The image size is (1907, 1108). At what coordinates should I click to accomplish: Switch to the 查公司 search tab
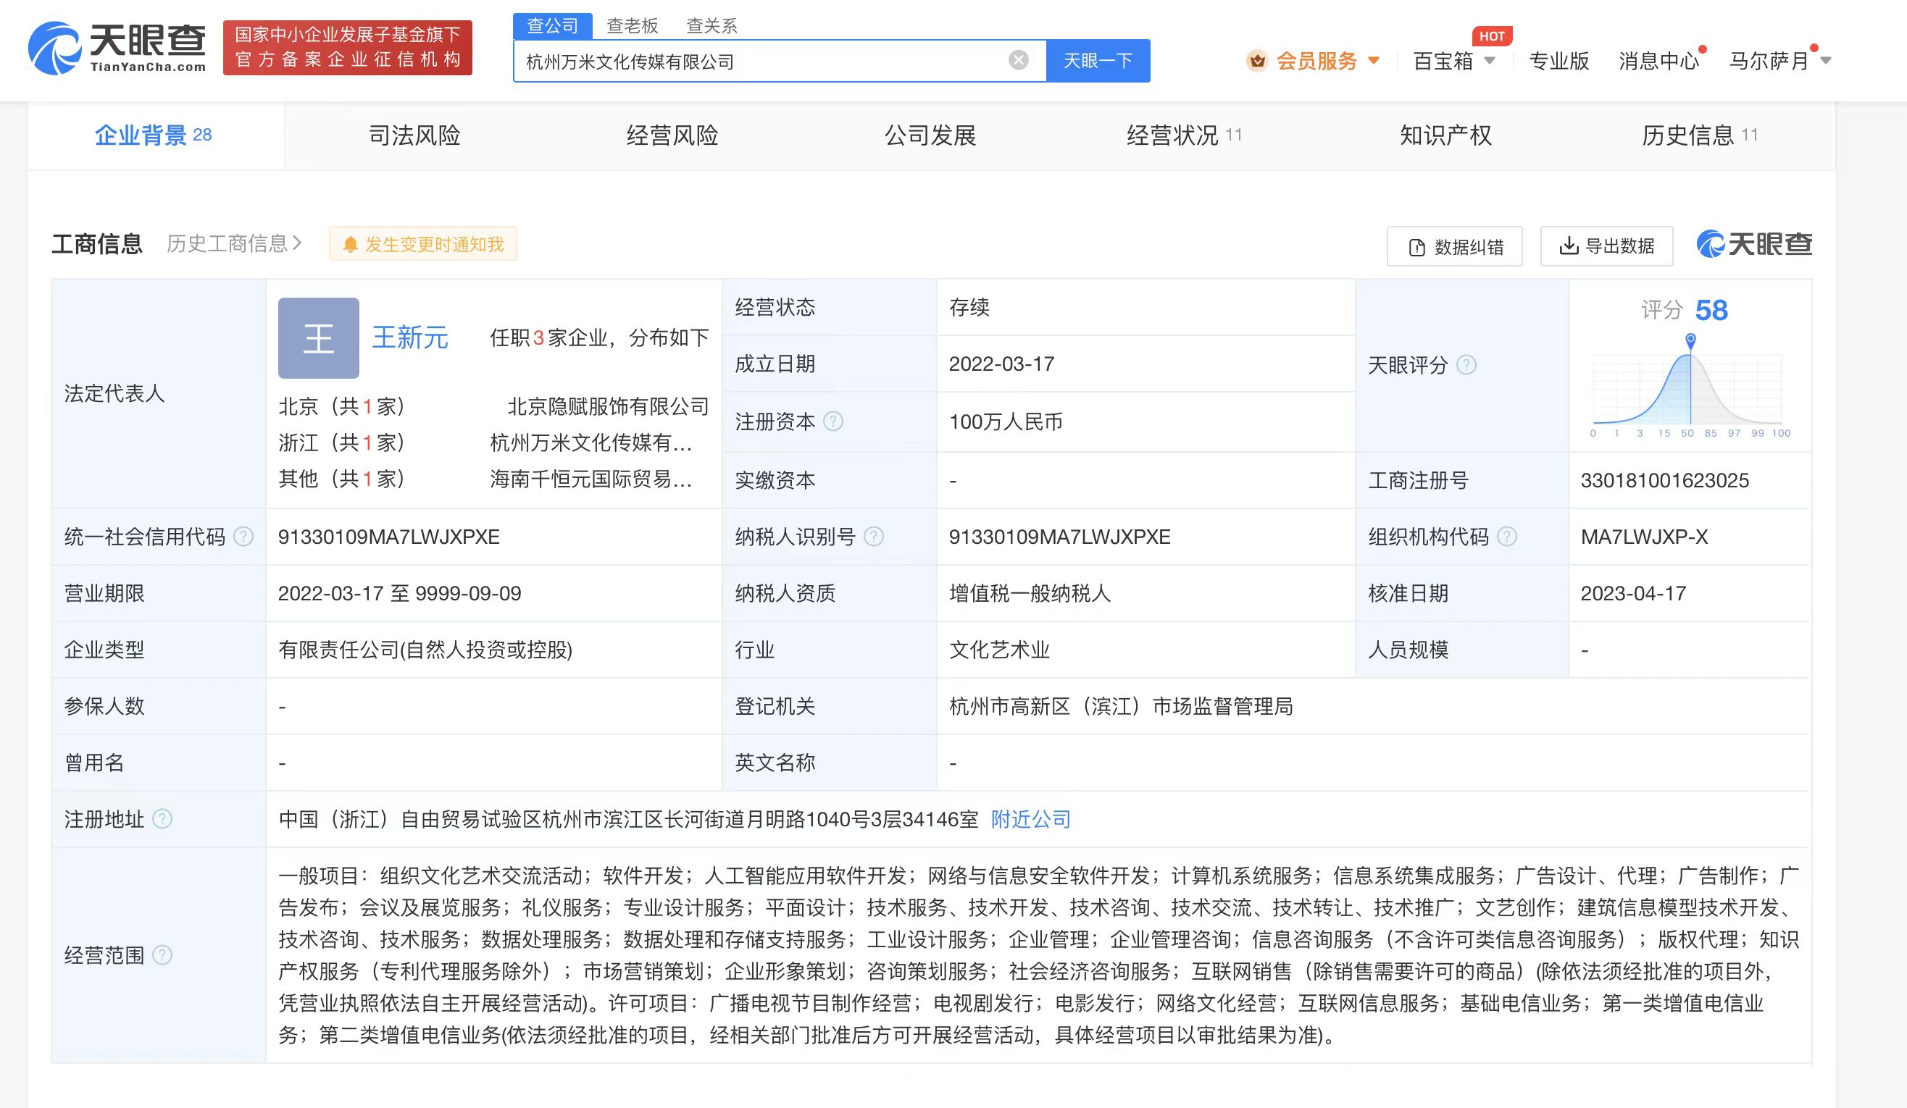point(552,26)
